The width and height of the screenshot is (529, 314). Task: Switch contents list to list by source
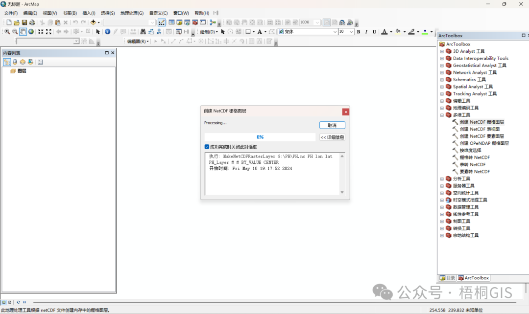click(15, 62)
